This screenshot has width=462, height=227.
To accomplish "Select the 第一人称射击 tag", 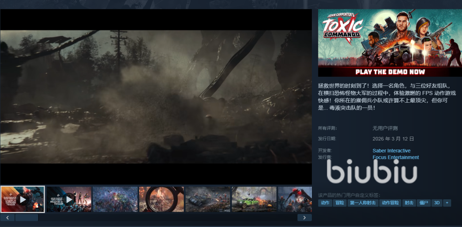I will (363, 203).
